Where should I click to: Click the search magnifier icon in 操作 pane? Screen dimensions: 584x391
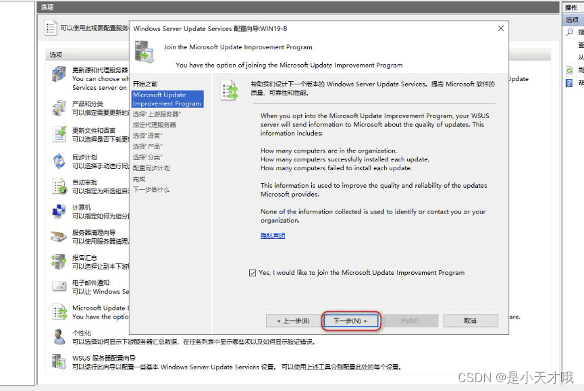(x=569, y=32)
